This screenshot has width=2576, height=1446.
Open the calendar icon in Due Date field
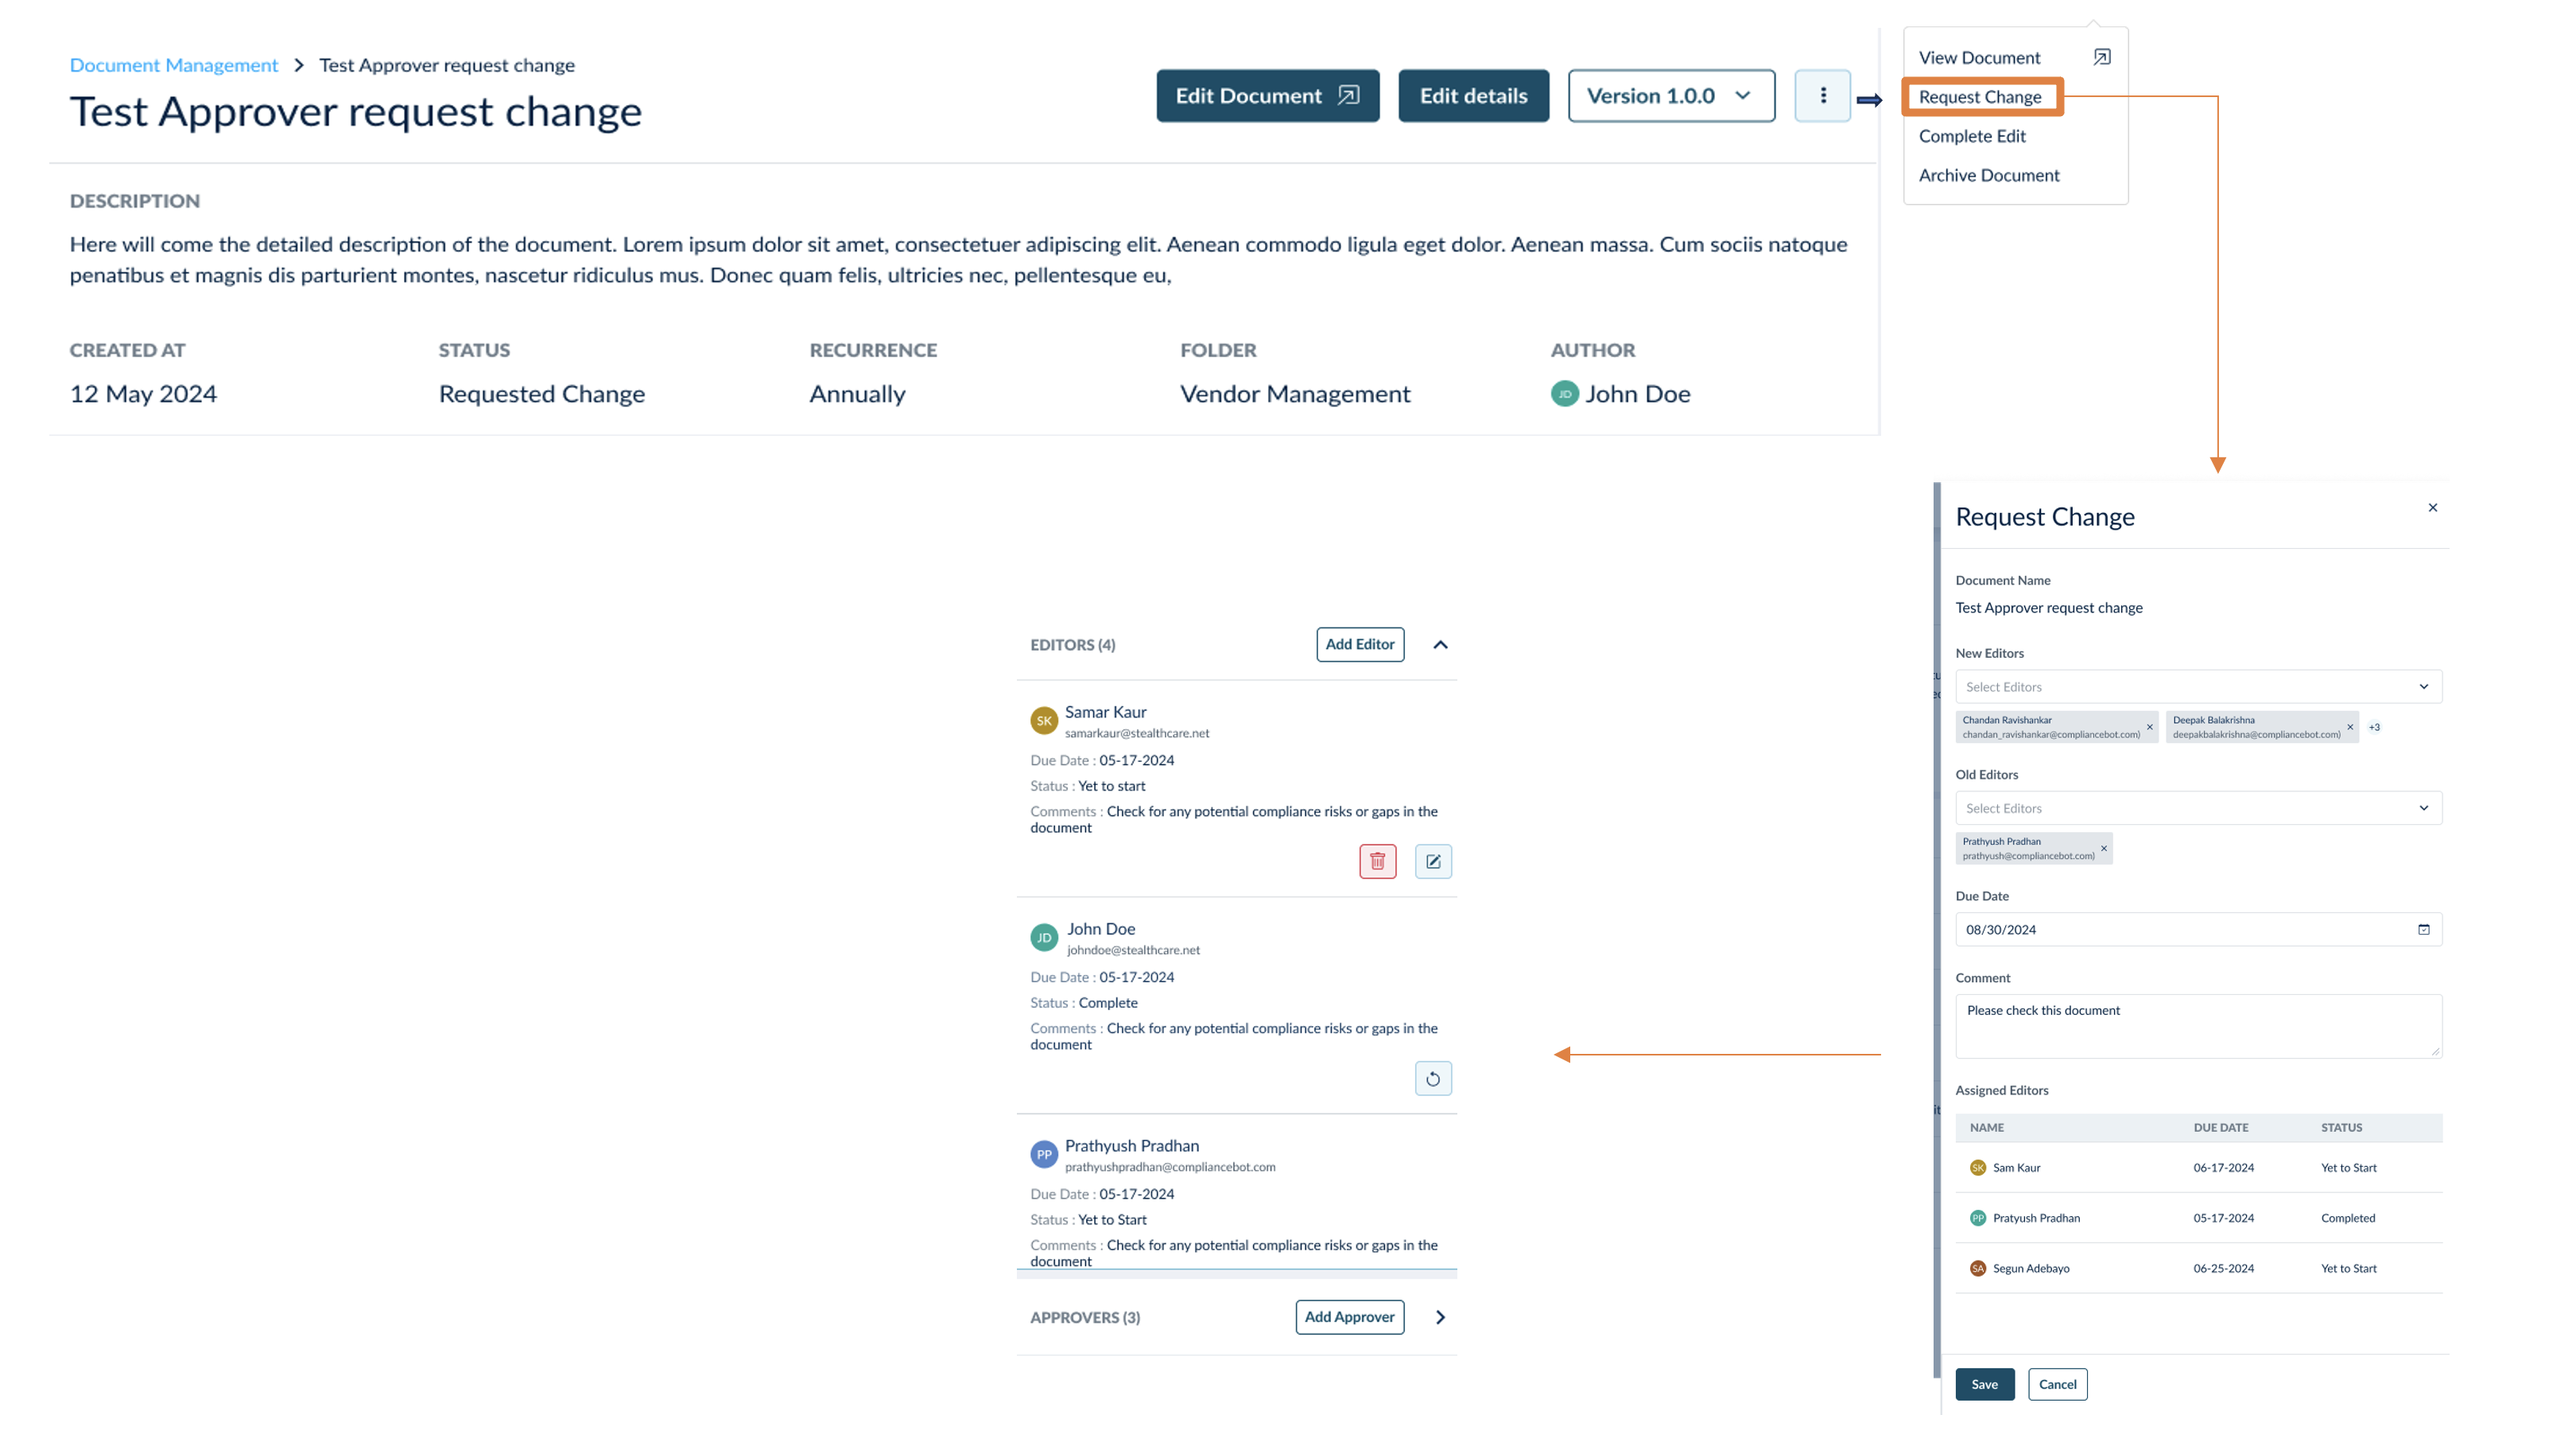(x=2423, y=929)
